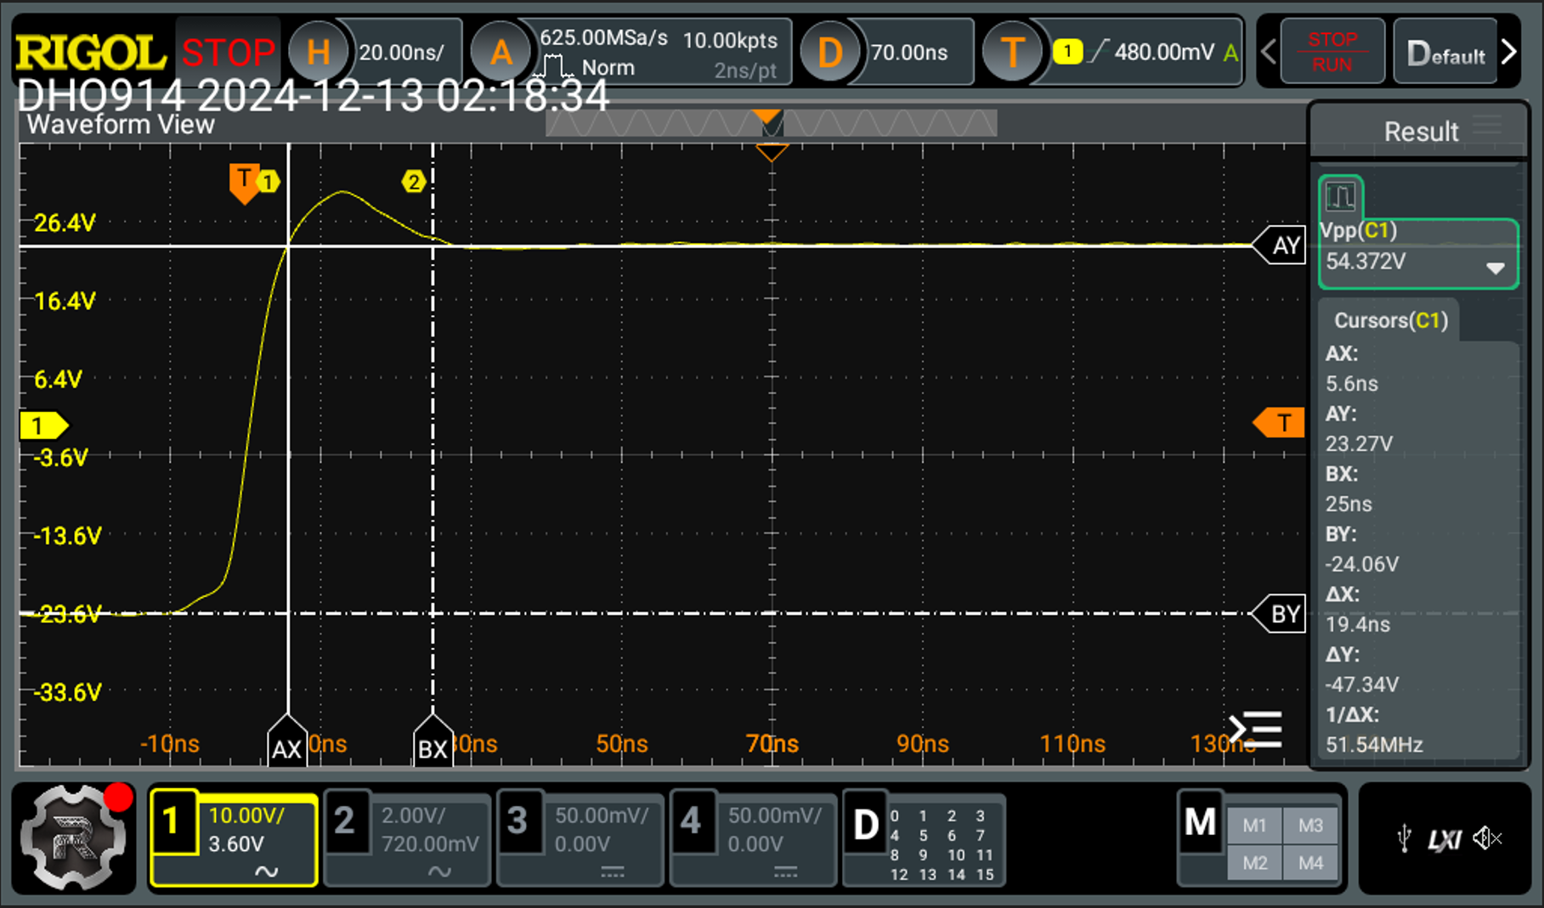The width and height of the screenshot is (1544, 908).
Task: Toggle channel 2 label
Action: (344, 821)
